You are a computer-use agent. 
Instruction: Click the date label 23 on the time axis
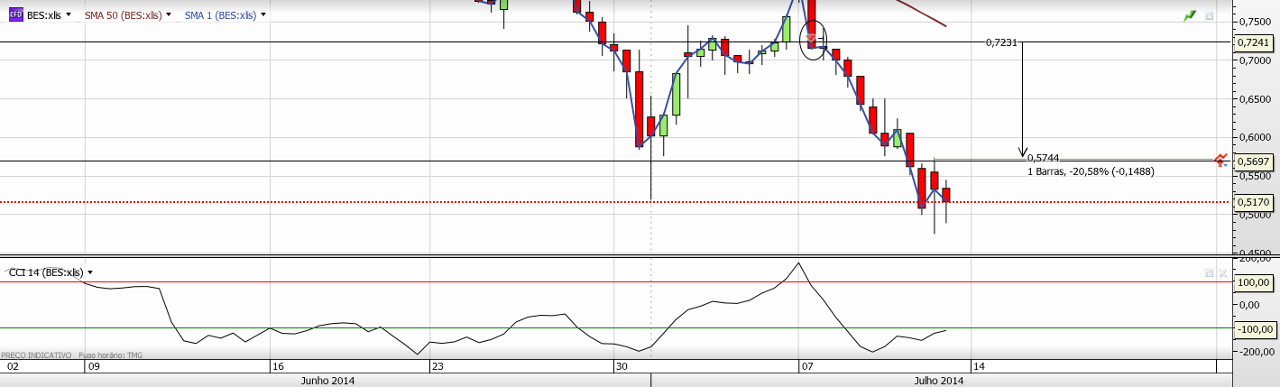click(x=437, y=367)
